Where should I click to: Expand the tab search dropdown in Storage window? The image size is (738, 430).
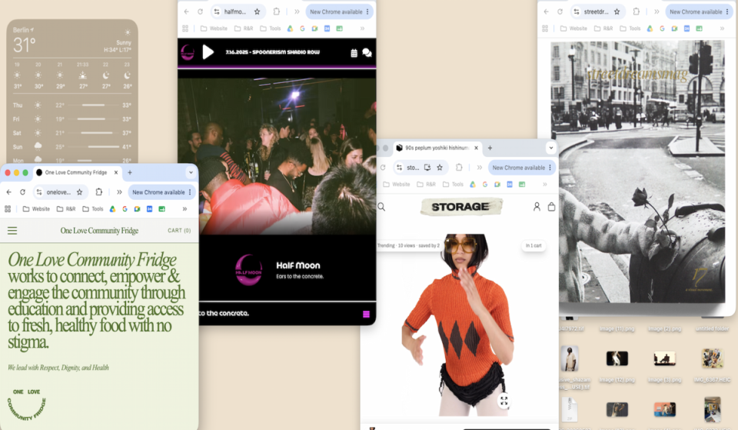550,148
